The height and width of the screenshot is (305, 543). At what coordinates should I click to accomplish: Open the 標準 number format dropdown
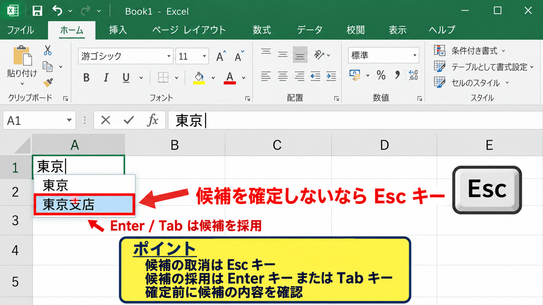pyautogui.click(x=415, y=55)
